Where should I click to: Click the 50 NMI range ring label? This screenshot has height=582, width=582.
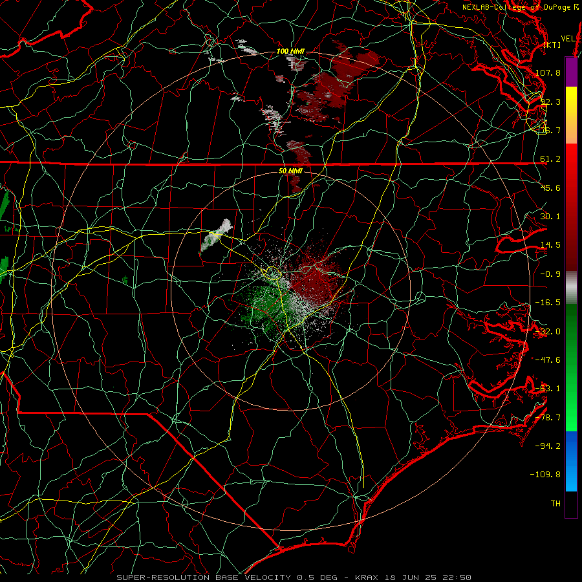tap(290, 171)
